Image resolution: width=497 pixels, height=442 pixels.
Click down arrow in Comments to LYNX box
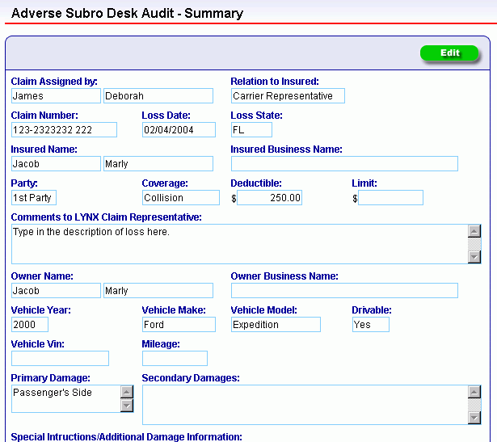coord(474,257)
